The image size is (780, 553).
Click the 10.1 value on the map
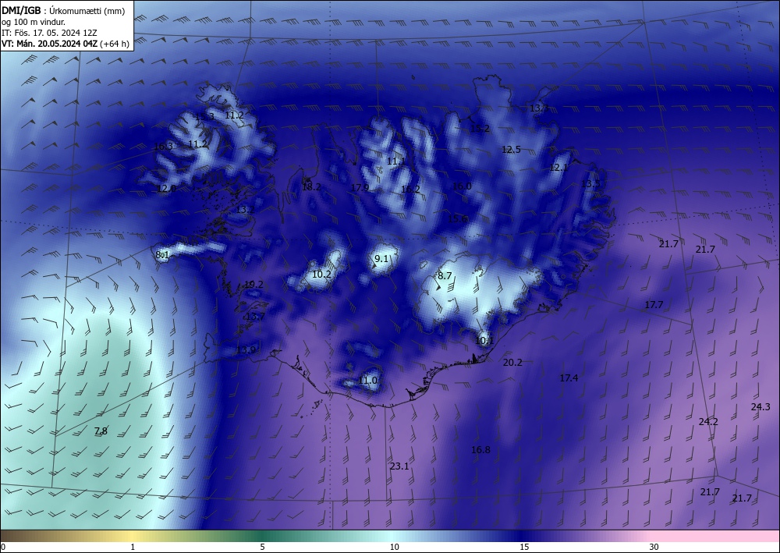pyautogui.click(x=484, y=341)
